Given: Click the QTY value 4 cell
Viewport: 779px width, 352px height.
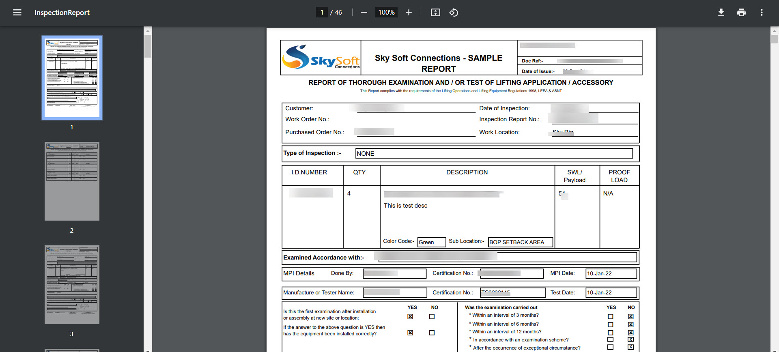Looking at the screenshot, I should pyautogui.click(x=349, y=193).
